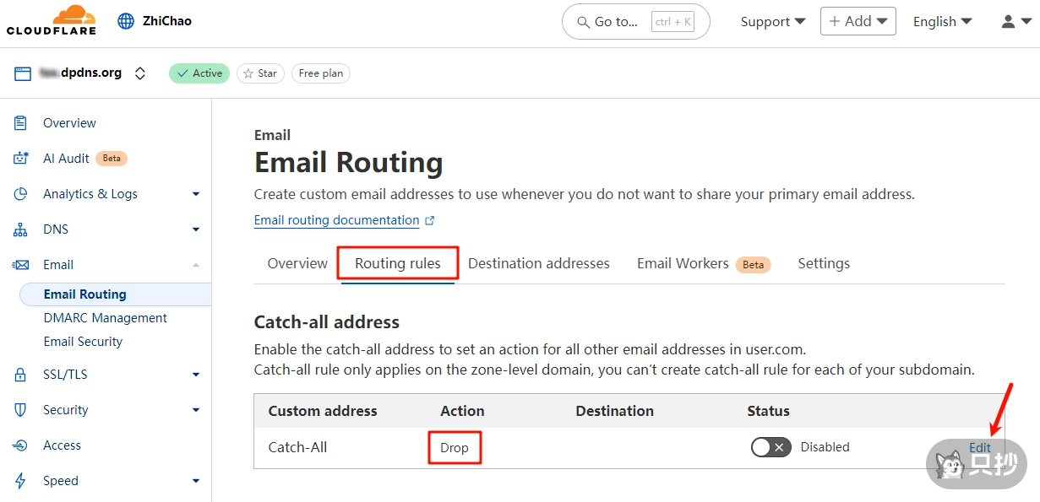Viewport: 1040px width, 502px height.
Task: Star this domain
Action: pyautogui.click(x=260, y=73)
